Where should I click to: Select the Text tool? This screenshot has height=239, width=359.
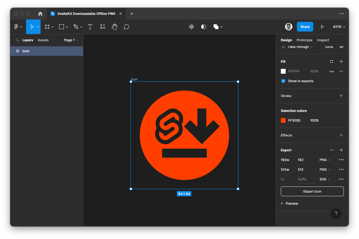90,27
